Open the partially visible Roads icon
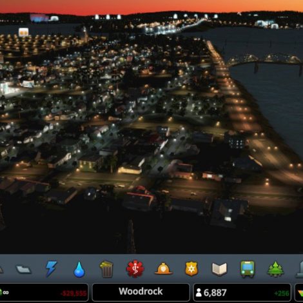This screenshot has height=303, width=303. click(1, 269)
